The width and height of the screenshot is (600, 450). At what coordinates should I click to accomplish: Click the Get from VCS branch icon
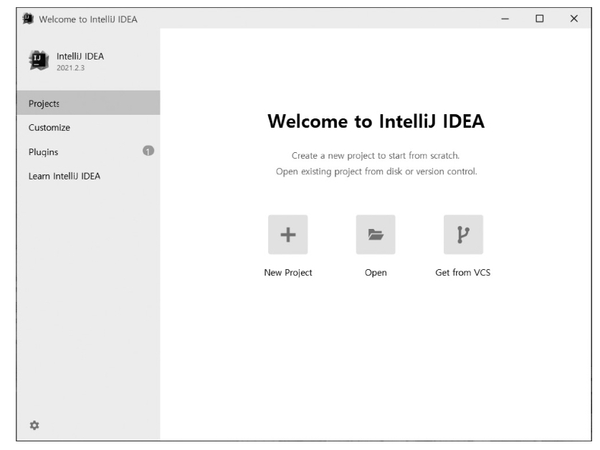[x=463, y=235]
